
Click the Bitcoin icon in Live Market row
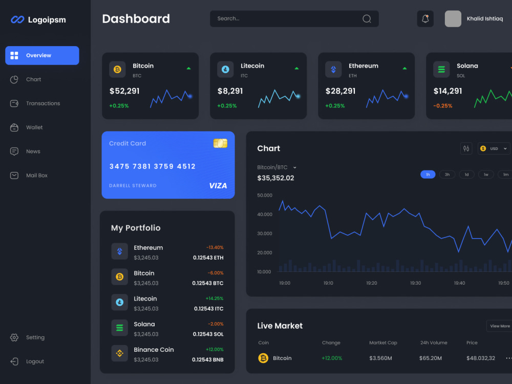263,358
